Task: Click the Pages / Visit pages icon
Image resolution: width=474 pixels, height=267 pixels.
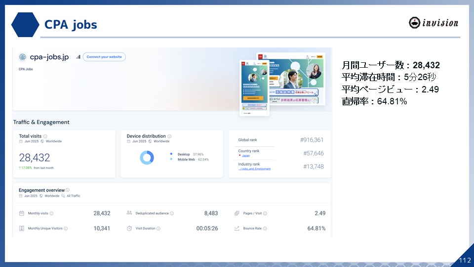Action: pos(237,213)
